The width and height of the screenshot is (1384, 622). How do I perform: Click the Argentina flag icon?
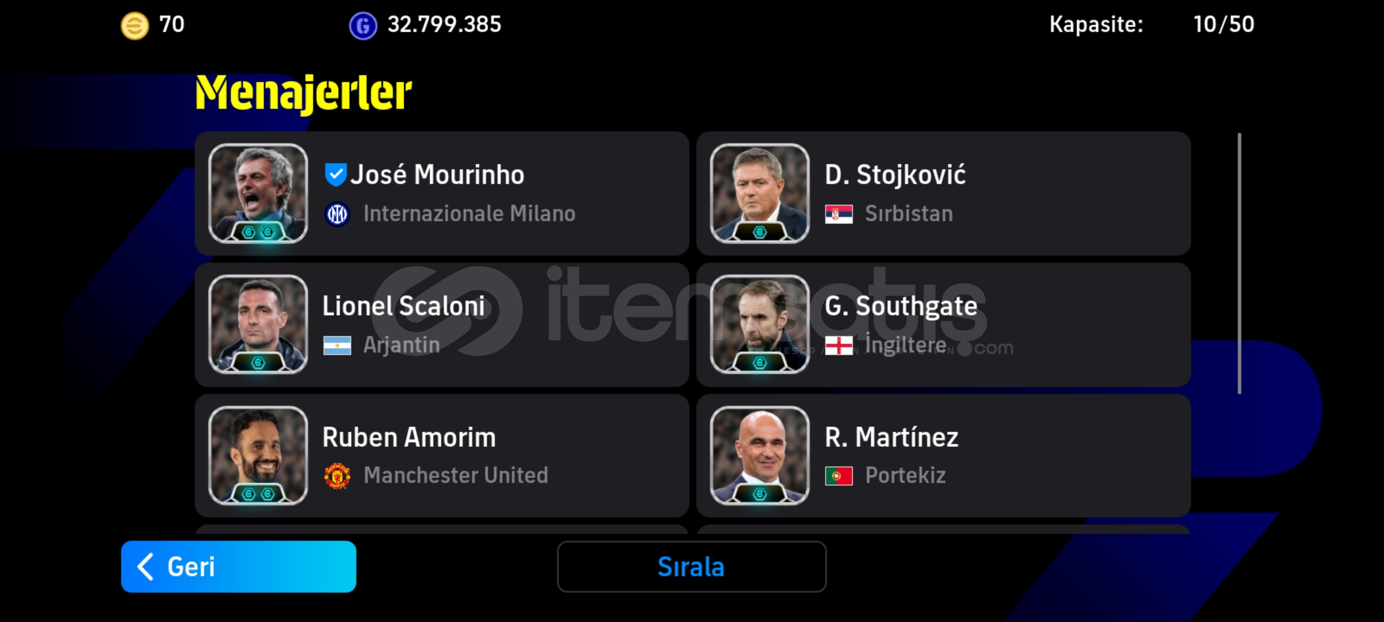(337, 346)
